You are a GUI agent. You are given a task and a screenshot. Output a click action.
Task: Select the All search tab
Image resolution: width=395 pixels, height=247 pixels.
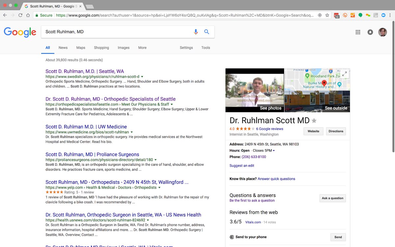click(48, 48)
